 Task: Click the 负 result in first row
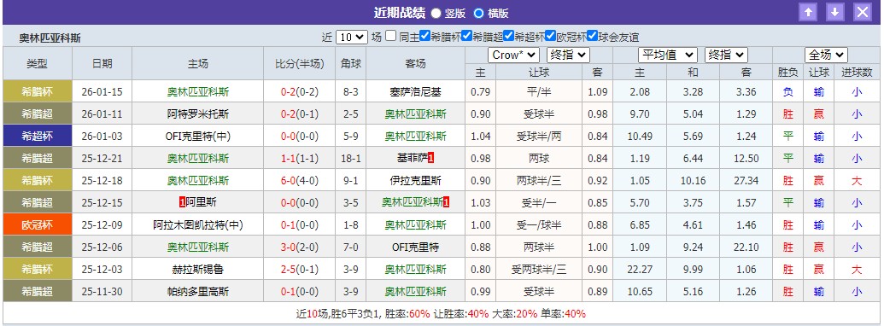pyautogui.click(x=787, y=92)
